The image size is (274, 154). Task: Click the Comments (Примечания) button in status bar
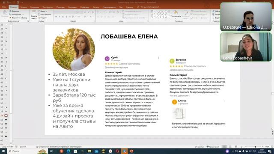click(x=213, y=147)
